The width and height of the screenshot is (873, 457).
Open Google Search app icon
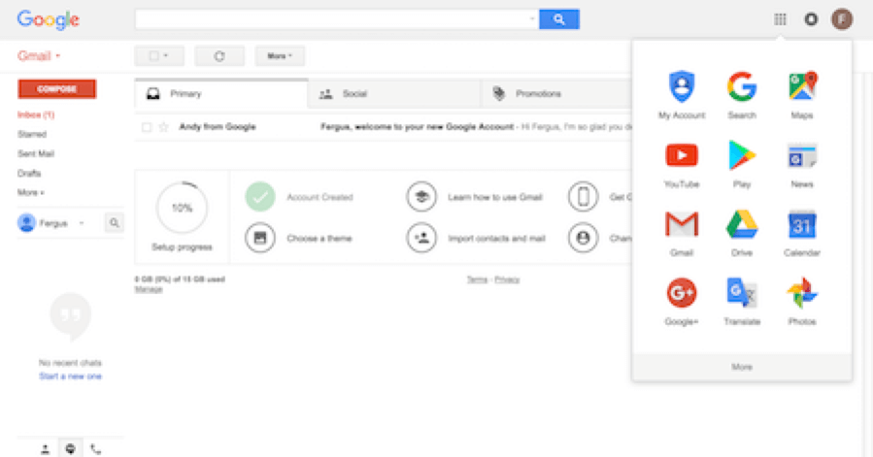tap(742, 86)
